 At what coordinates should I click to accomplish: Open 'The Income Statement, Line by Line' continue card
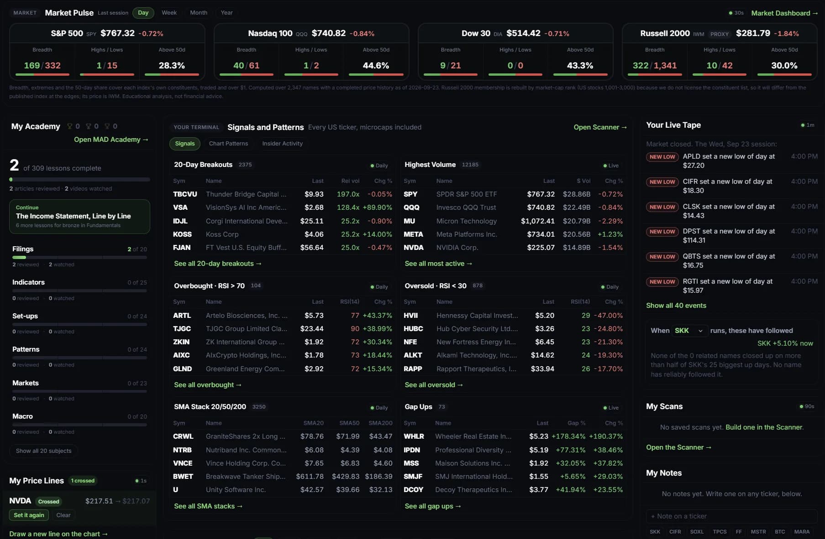79,217
